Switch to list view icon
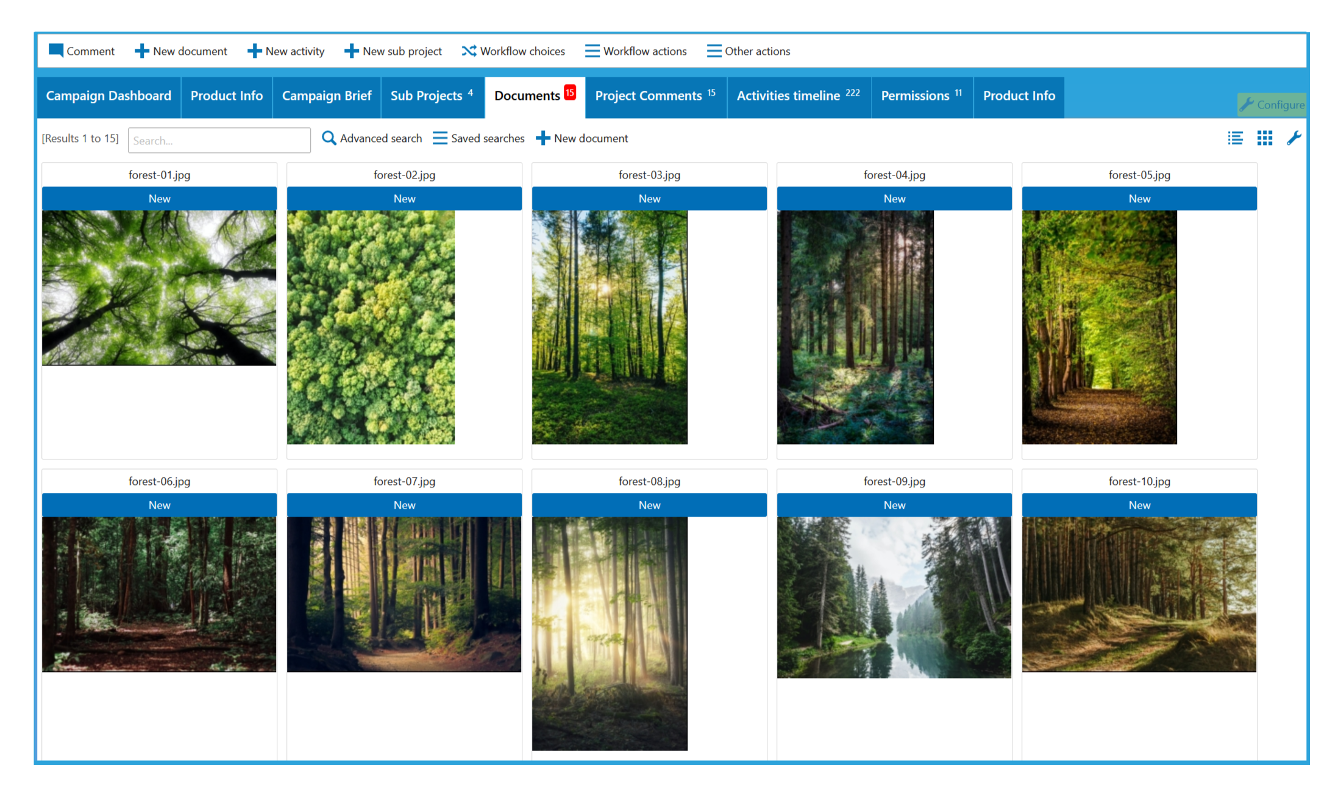Viewport: 1341px width, 792px height. coord(1235,138)
